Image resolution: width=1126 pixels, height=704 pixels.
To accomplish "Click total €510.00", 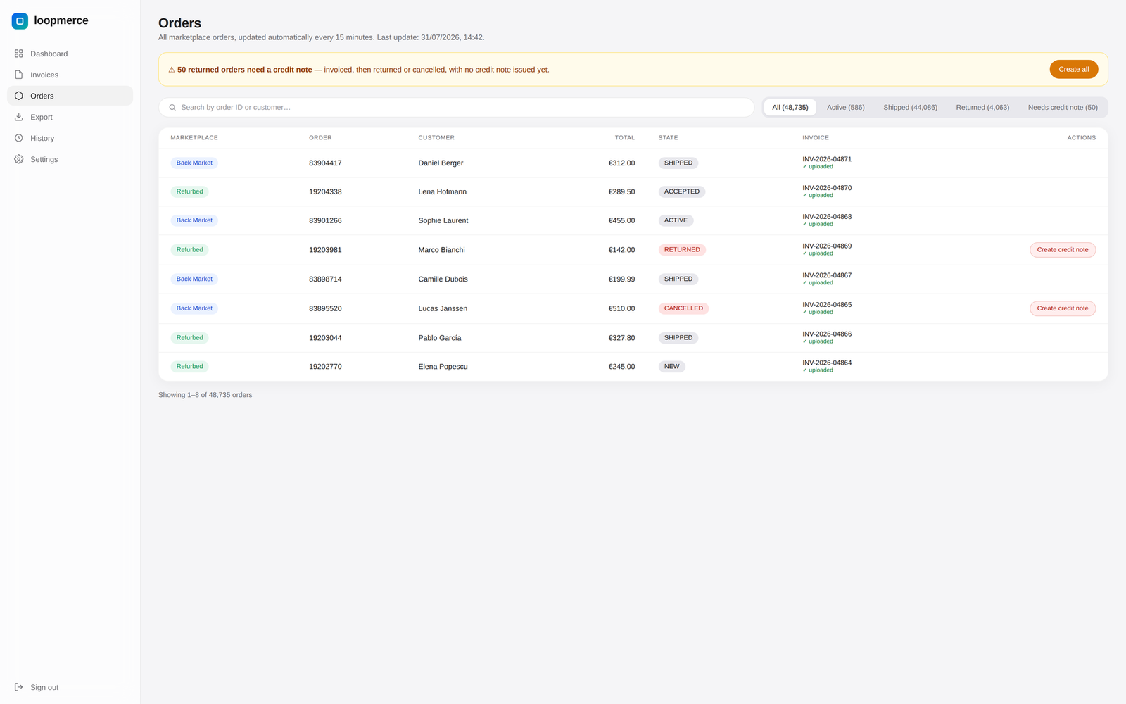I will 621,309.
